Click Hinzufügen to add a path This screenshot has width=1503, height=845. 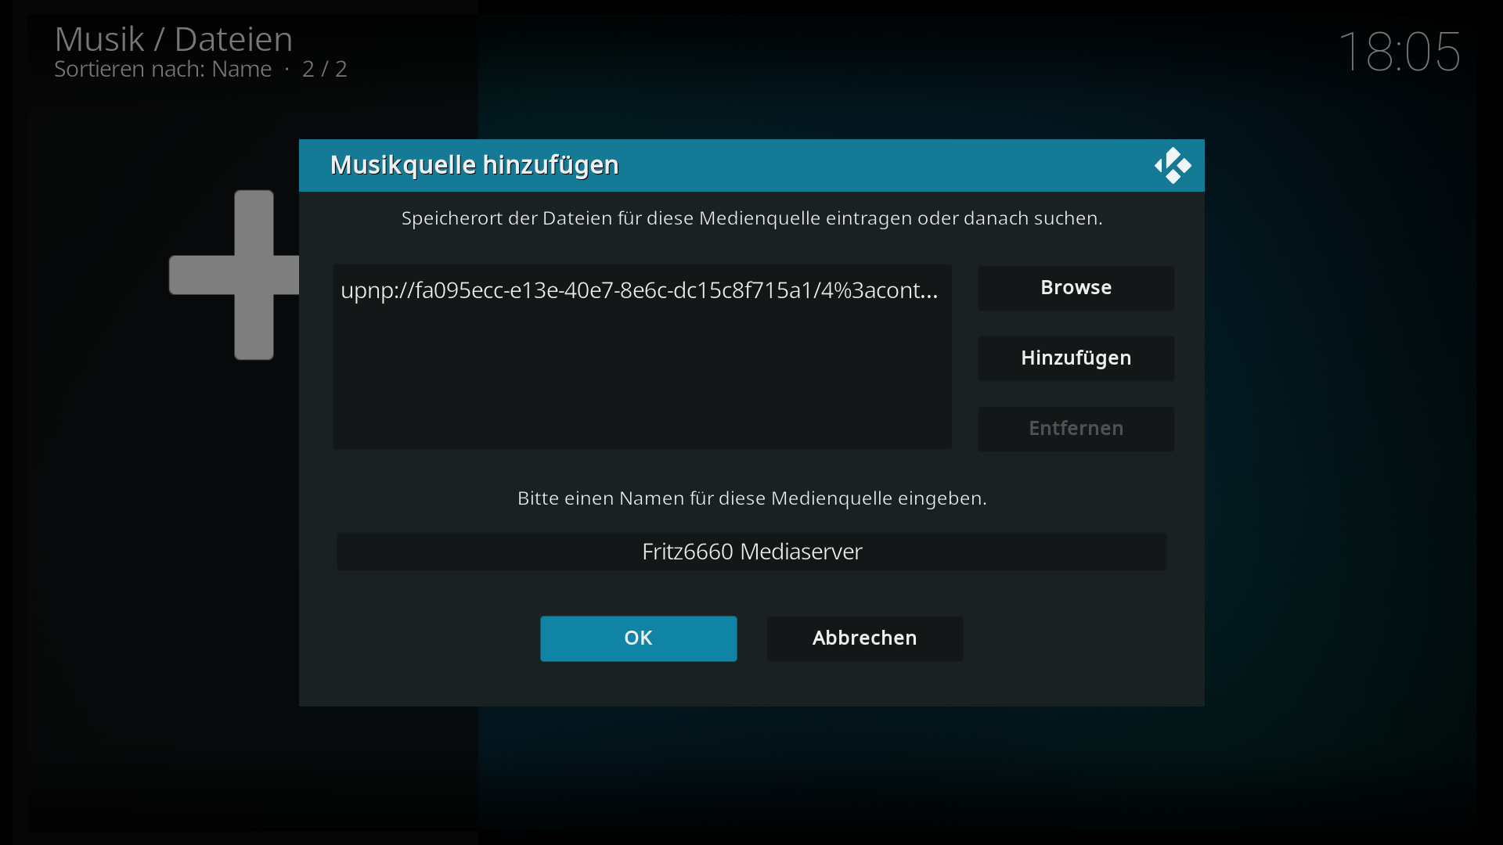click(1076, 358)
